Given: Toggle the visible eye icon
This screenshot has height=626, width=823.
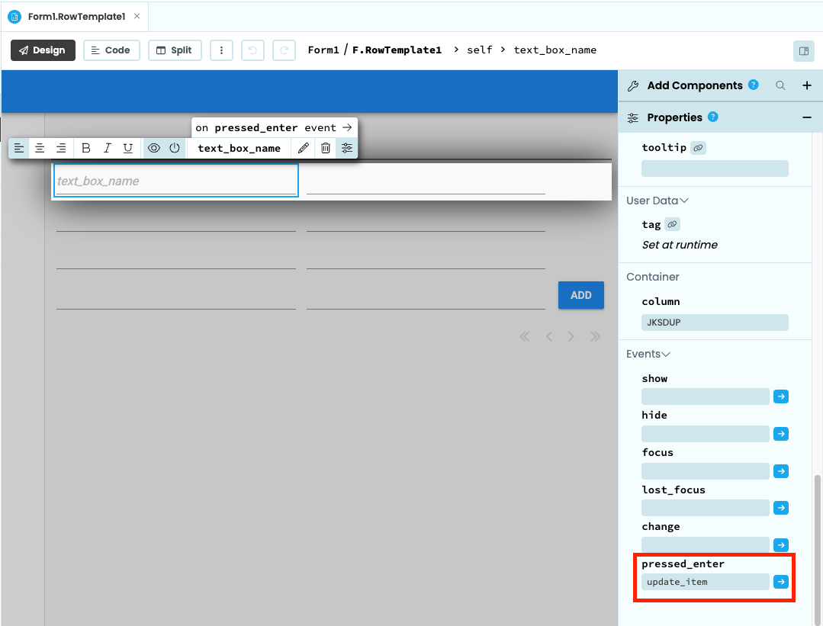Looking at the screenshot, I should 154,148.
